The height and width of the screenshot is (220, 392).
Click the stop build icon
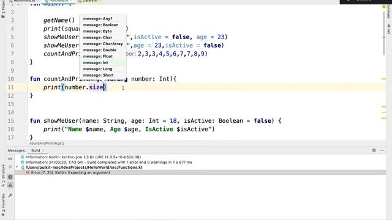pyautogui.click(x=10, y=167)
